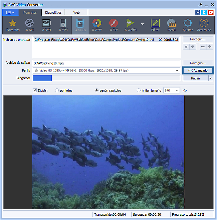
Task: Expand the arrow next to Pausa button
Action: point(210,78)
